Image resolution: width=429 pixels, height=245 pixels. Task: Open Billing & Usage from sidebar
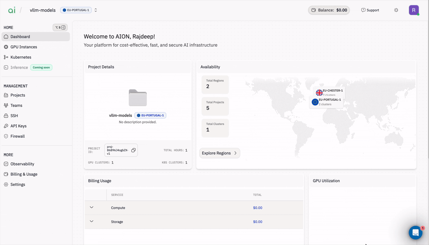pos(24,174)
